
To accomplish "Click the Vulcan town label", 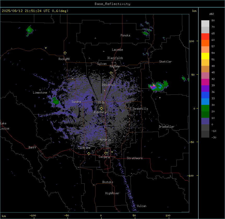I will (x=141, y=206).
